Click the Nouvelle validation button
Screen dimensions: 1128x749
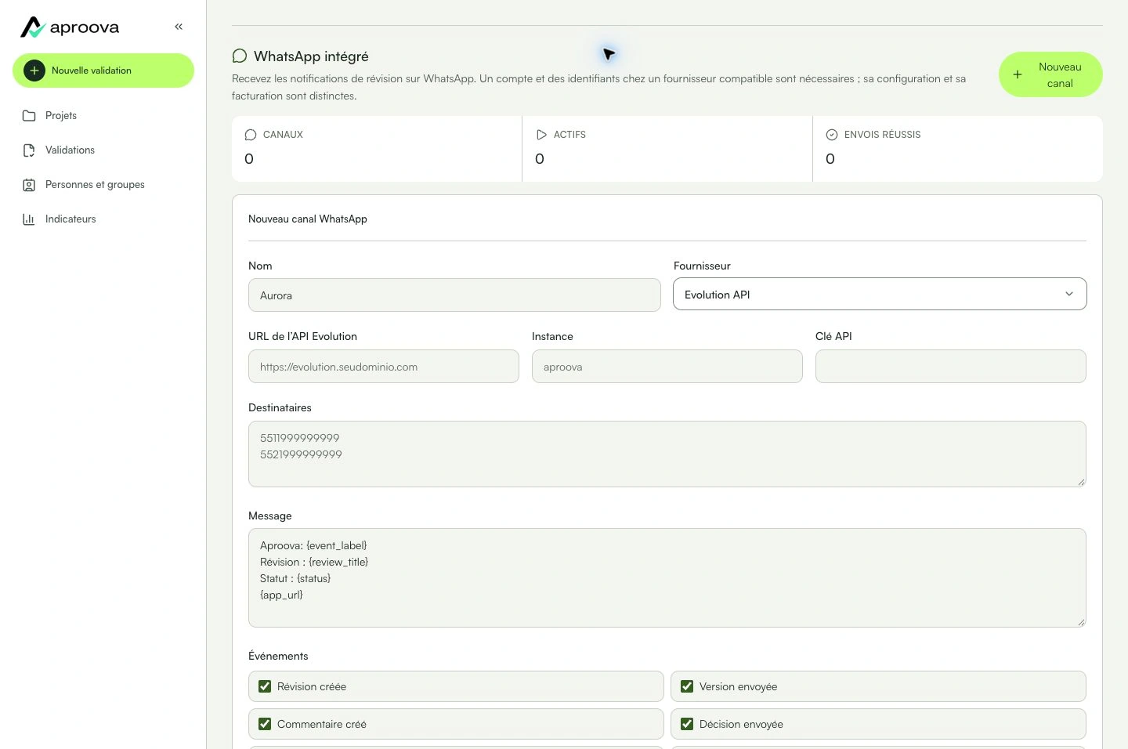click(103, 71)
